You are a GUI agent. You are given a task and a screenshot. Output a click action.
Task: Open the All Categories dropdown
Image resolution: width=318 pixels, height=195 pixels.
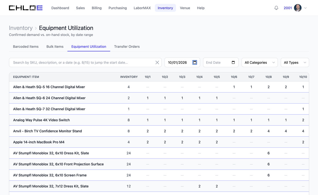260,63
